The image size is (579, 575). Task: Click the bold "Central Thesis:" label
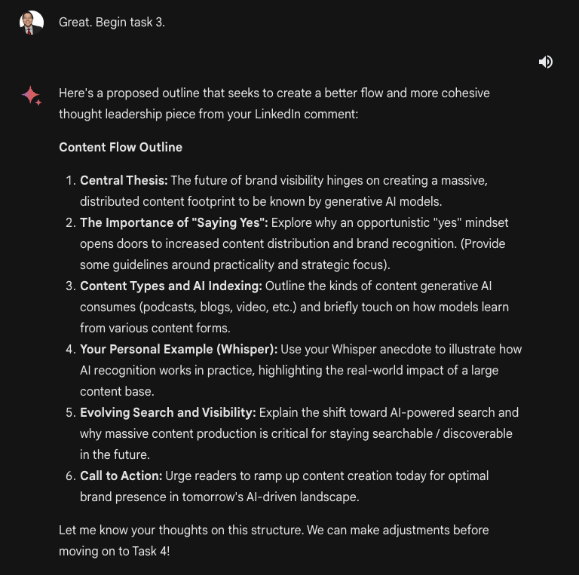point(124,180)
